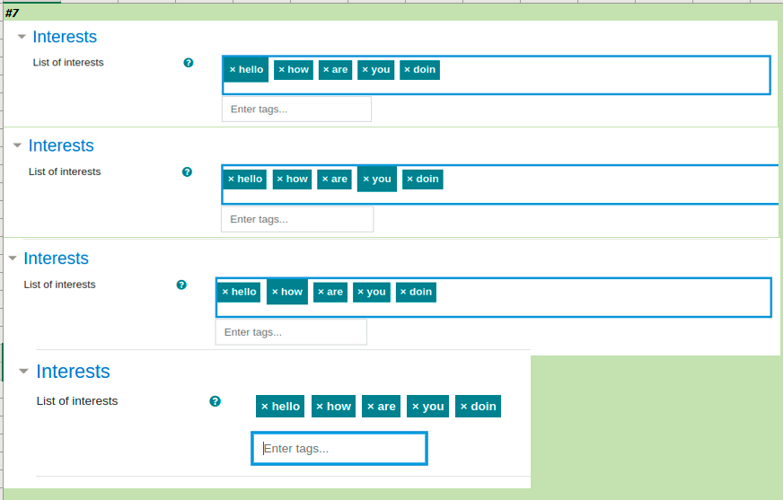783x500 pixels.
Task: Click focused 'Enter tags...' field in bottom section
Action: pyautogui.click(x=339, y=449)
